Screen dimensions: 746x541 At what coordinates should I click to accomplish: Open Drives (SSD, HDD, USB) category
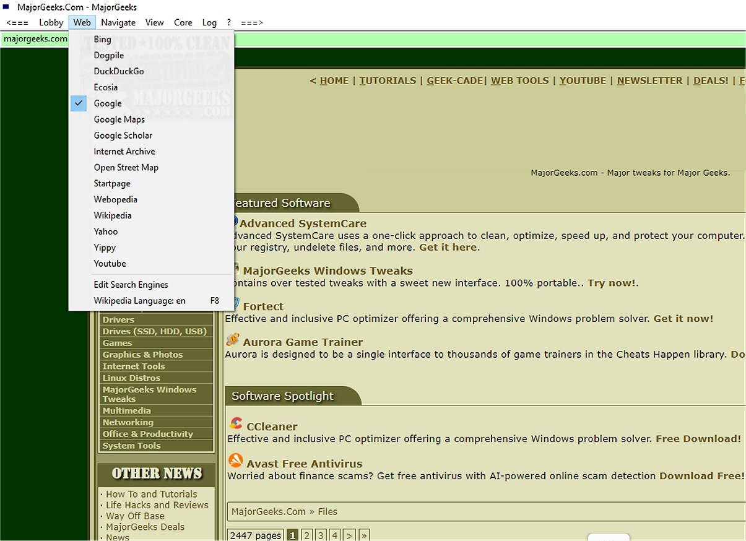point(155,331)
